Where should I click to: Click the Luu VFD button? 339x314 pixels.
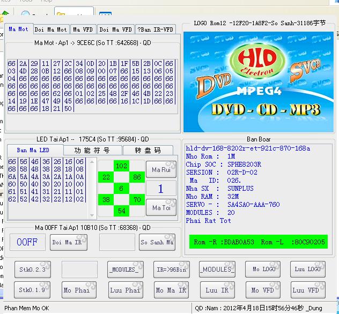pos(308,290)
